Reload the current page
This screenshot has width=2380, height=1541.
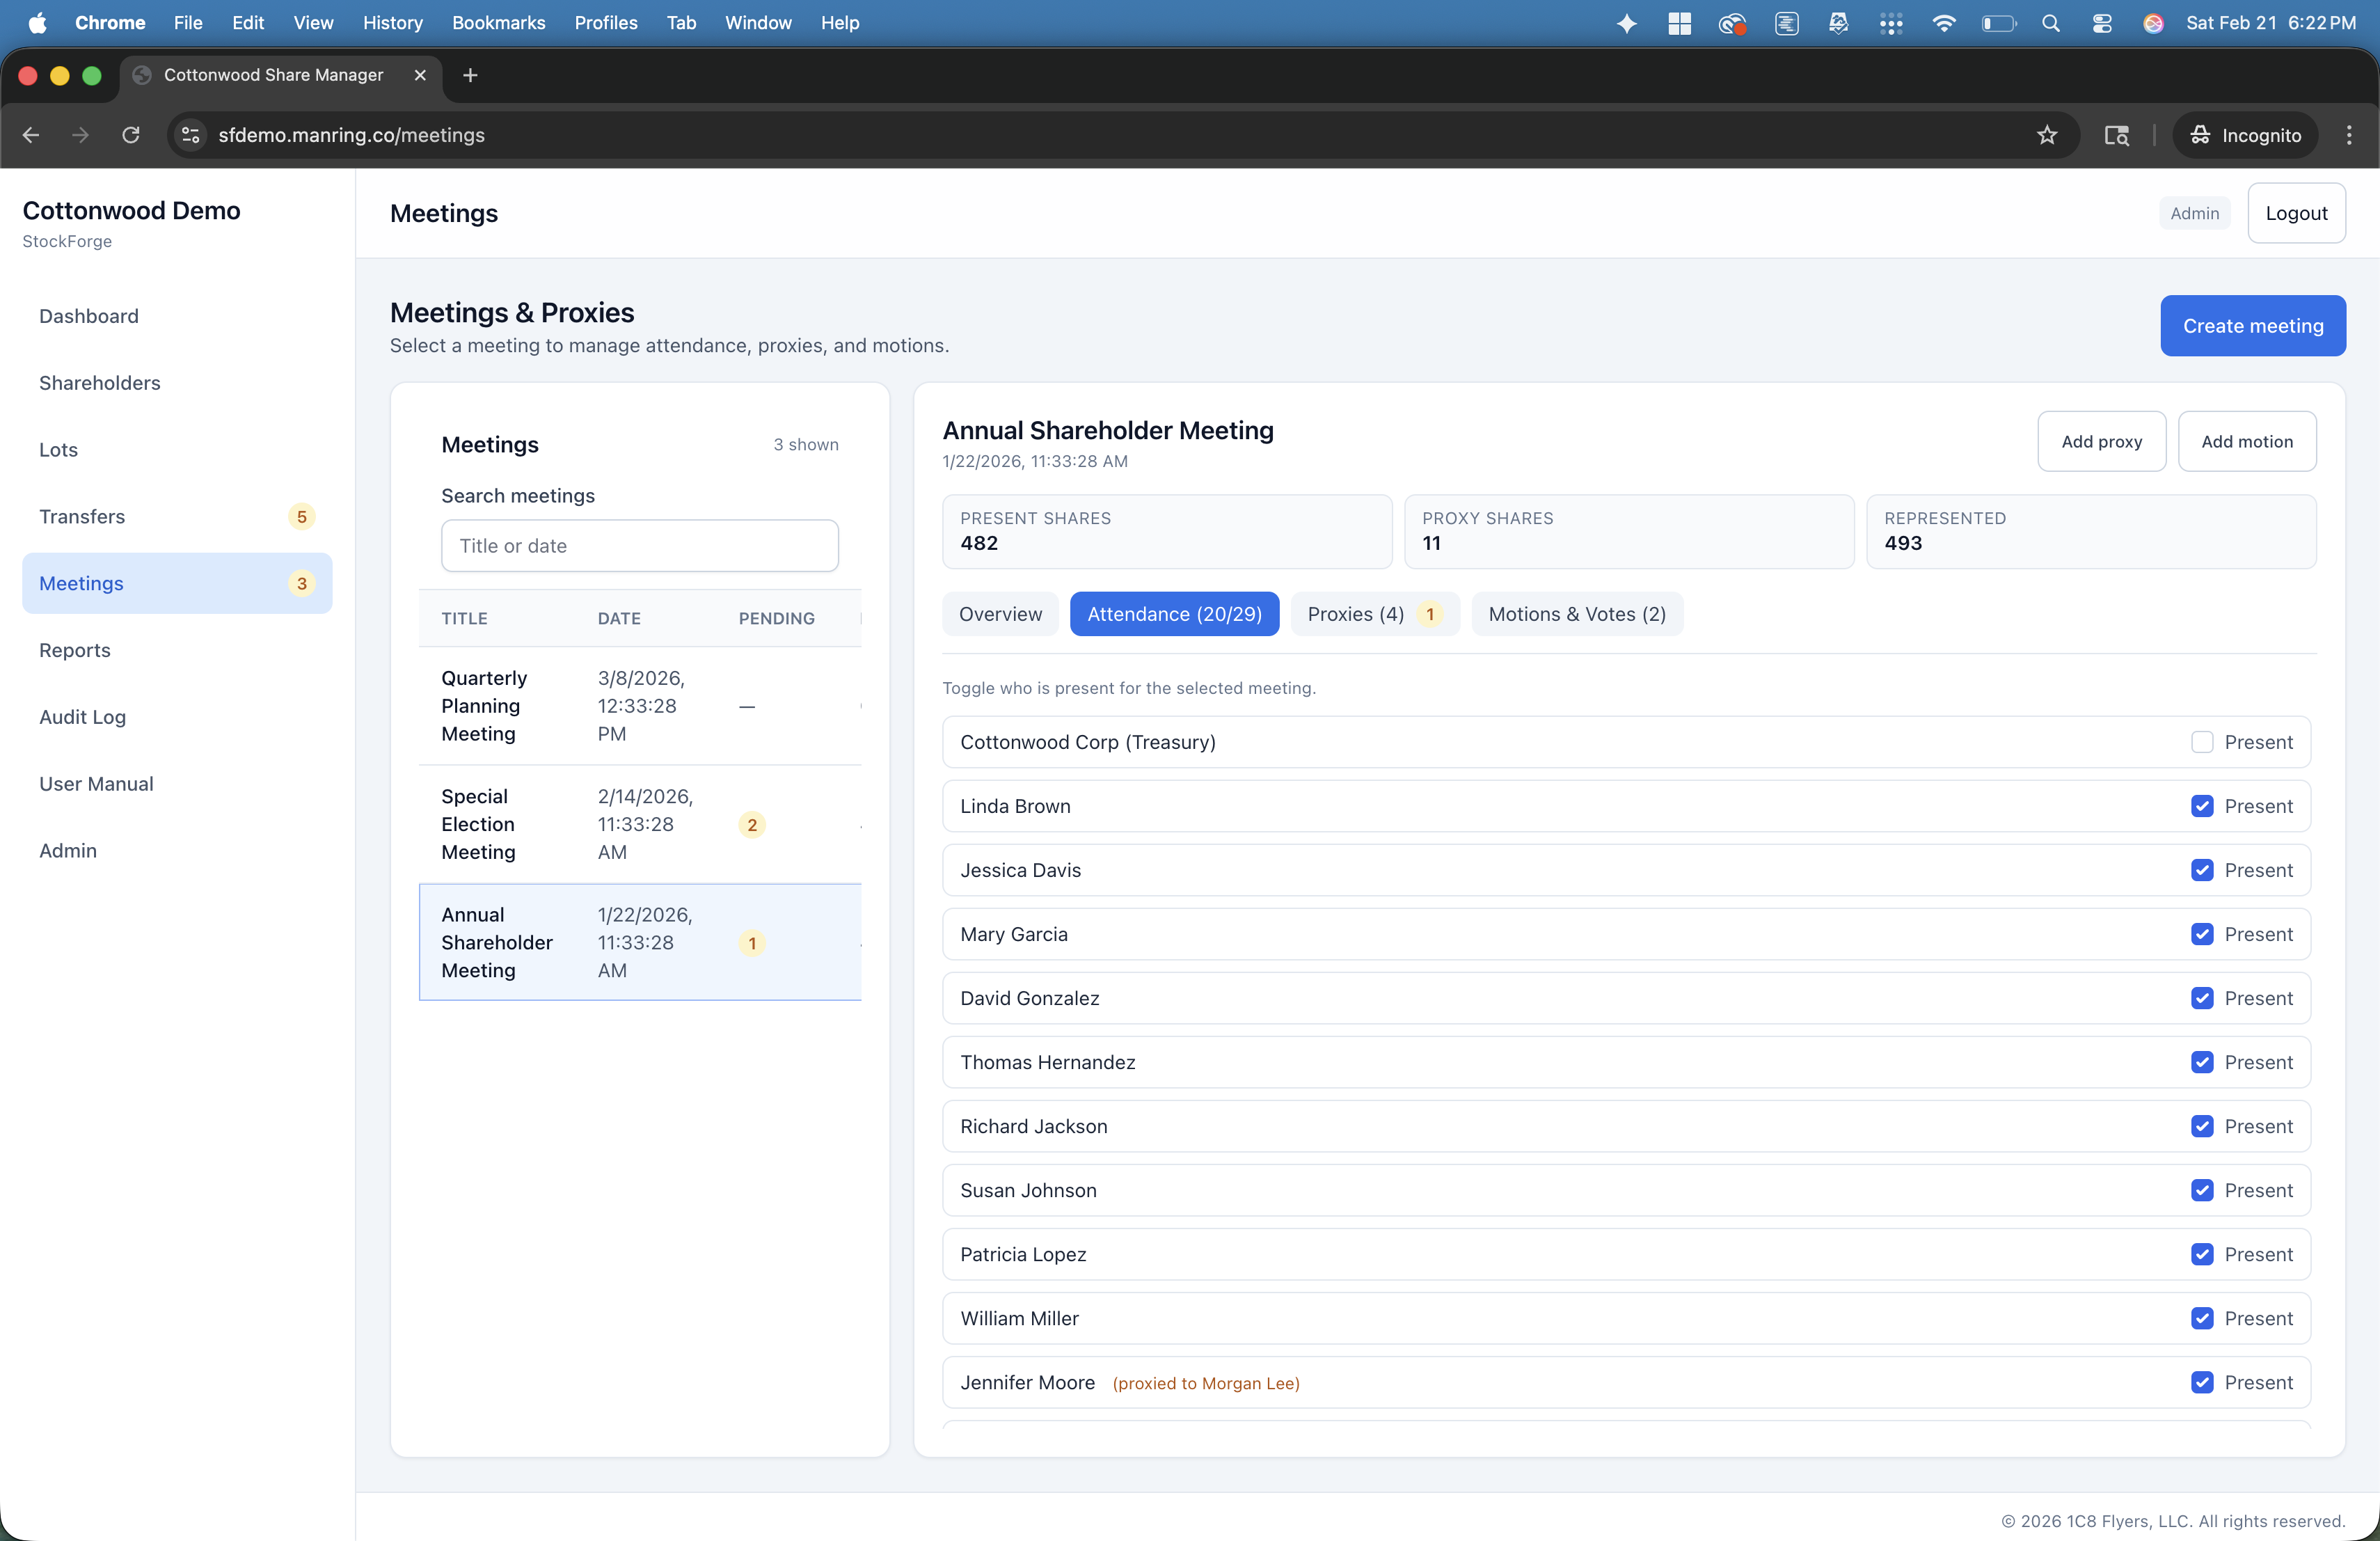131,135
